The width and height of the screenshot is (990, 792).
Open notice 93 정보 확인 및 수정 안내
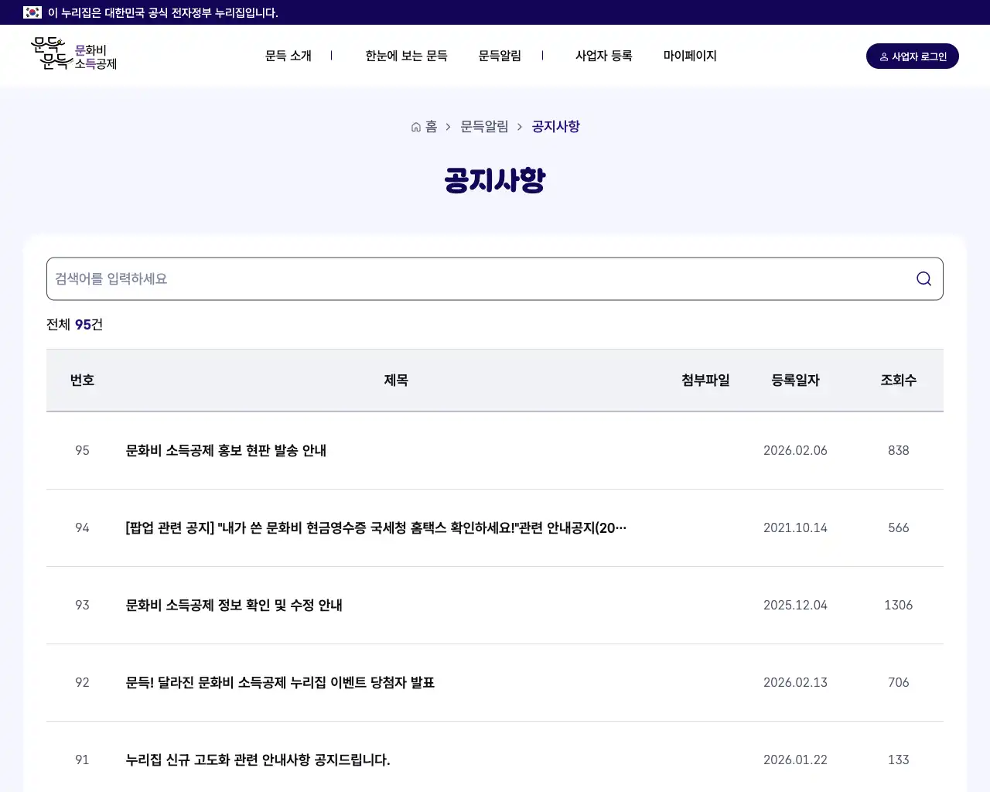point(234,606)
